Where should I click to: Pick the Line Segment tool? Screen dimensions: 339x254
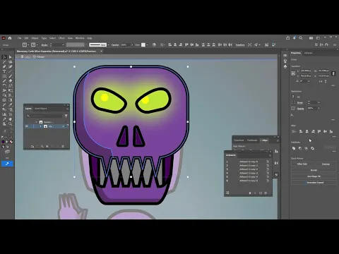11,71
